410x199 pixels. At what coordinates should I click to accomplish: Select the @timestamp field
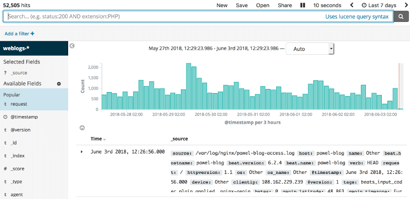coord(24,117)
